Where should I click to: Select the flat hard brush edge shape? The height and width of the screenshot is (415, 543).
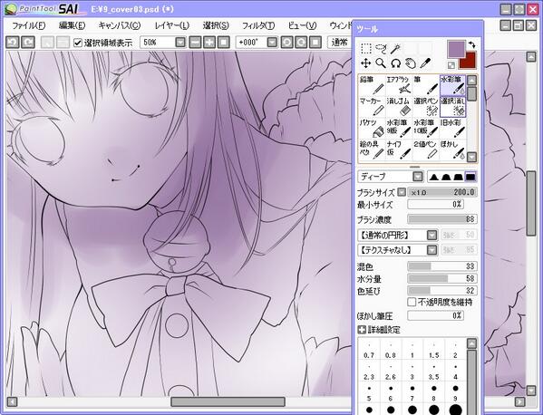470,177
